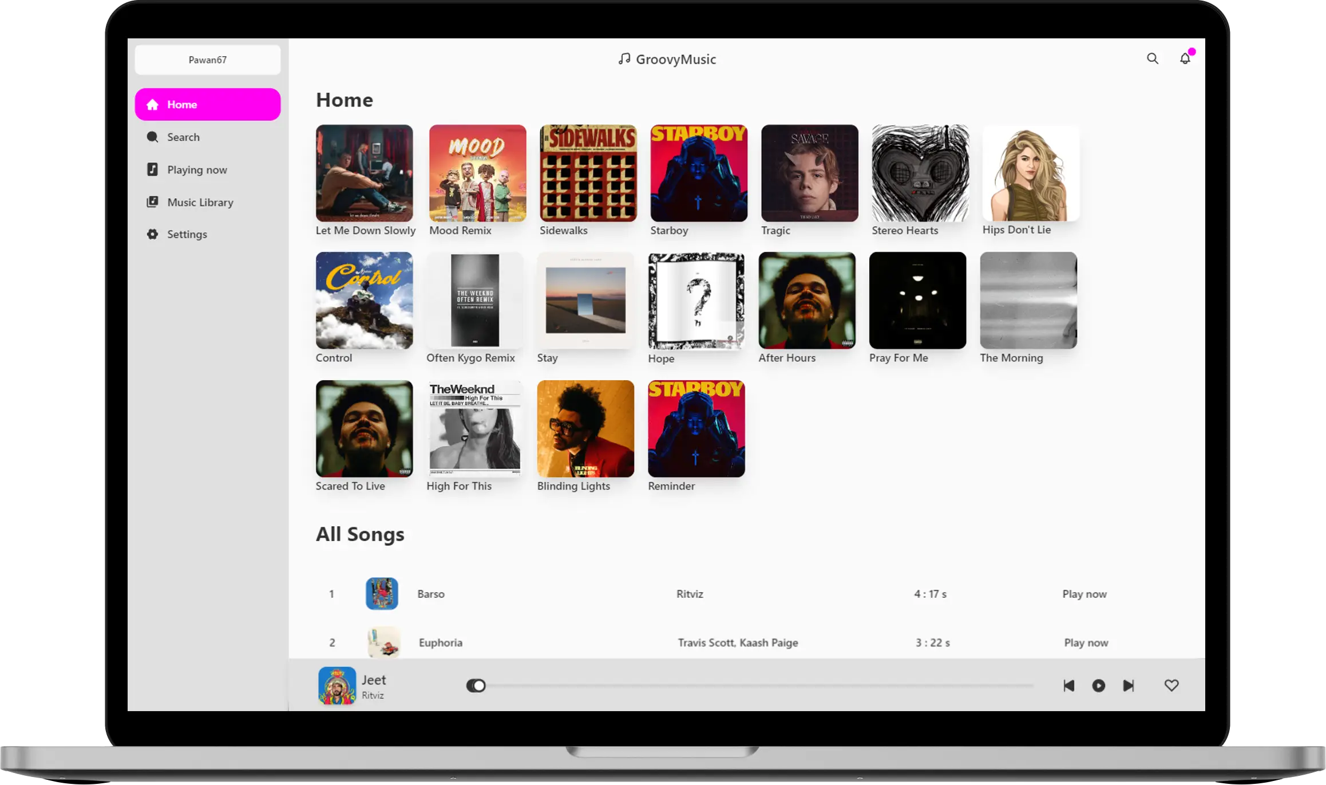Open the Home sidebar item
The width and height of the screenshot is (1326, 785).
point(207,104)
